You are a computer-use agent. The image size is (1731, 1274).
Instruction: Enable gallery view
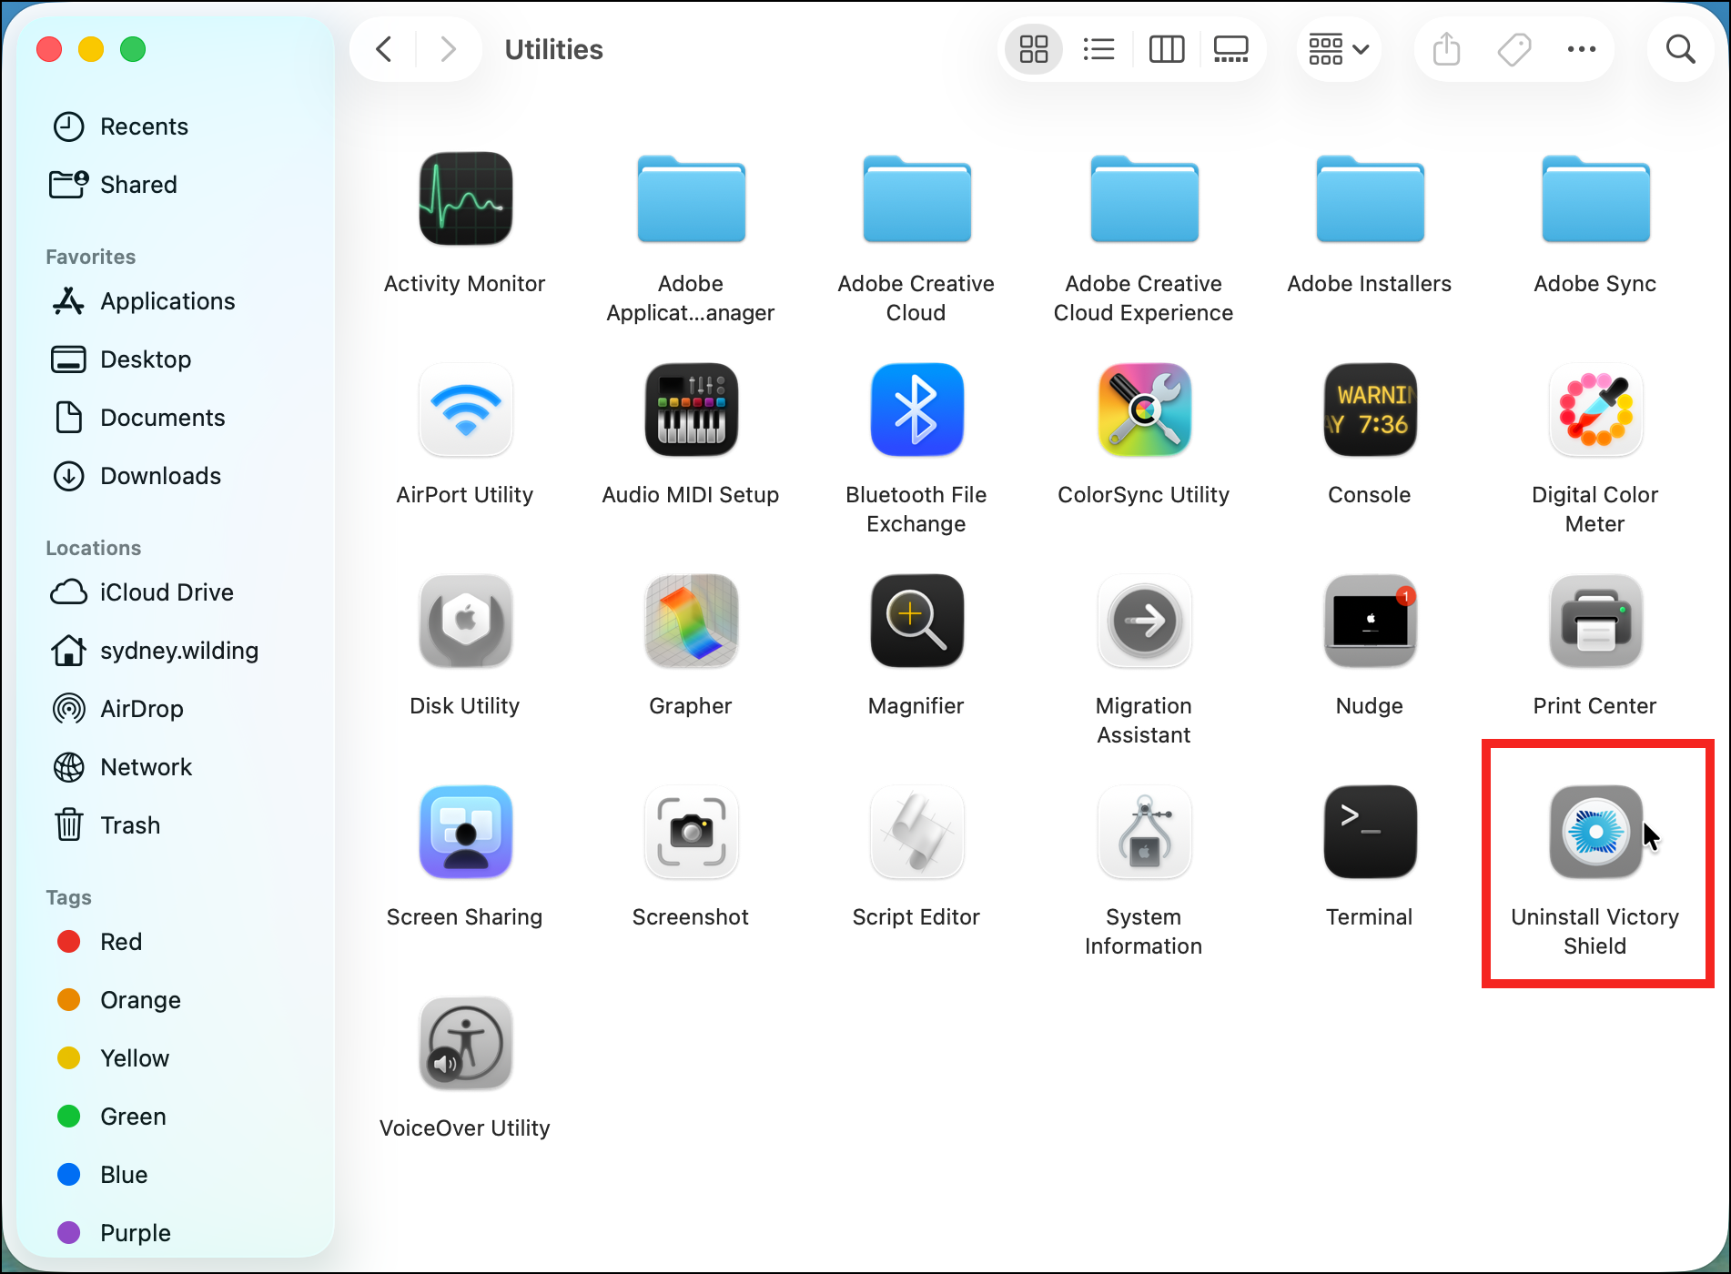click(1231, 49)
